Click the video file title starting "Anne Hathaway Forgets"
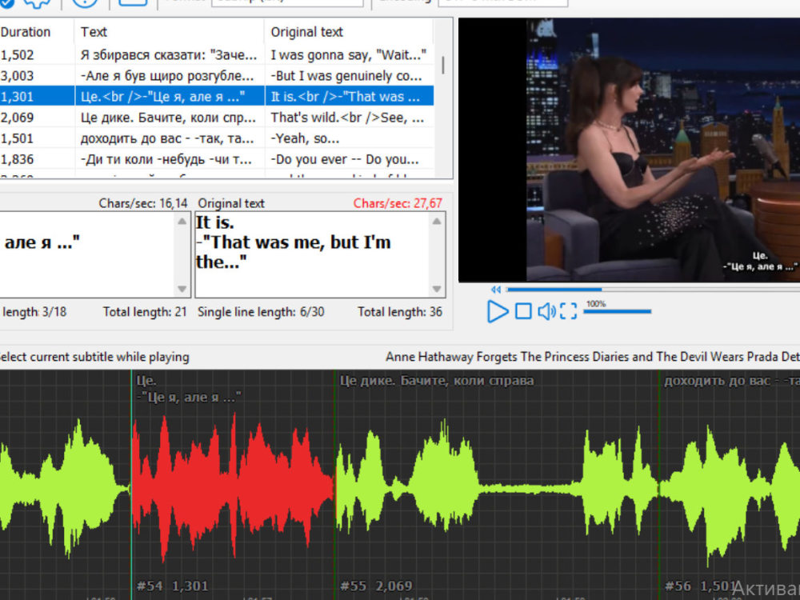 pos(592,357)
